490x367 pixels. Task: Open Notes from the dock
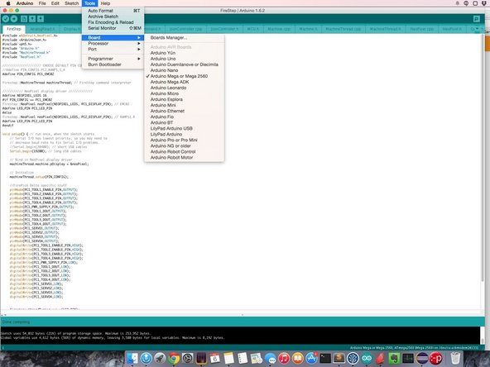click(228, 358)
